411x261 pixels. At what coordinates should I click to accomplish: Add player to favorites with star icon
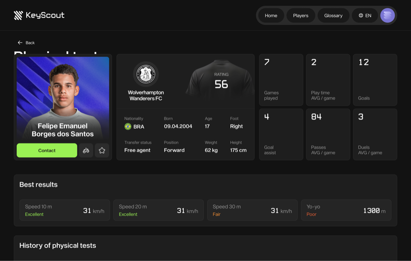102,150
